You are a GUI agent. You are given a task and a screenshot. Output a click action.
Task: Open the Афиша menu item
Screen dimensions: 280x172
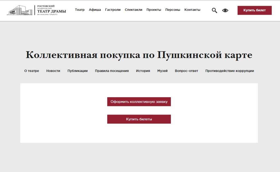(x=95, y=10)
